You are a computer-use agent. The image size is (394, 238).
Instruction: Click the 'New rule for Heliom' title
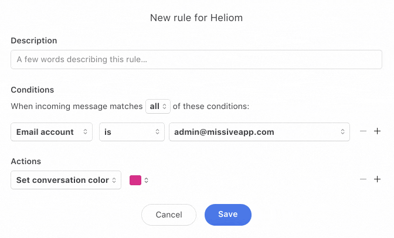click(x=196, y=18)
